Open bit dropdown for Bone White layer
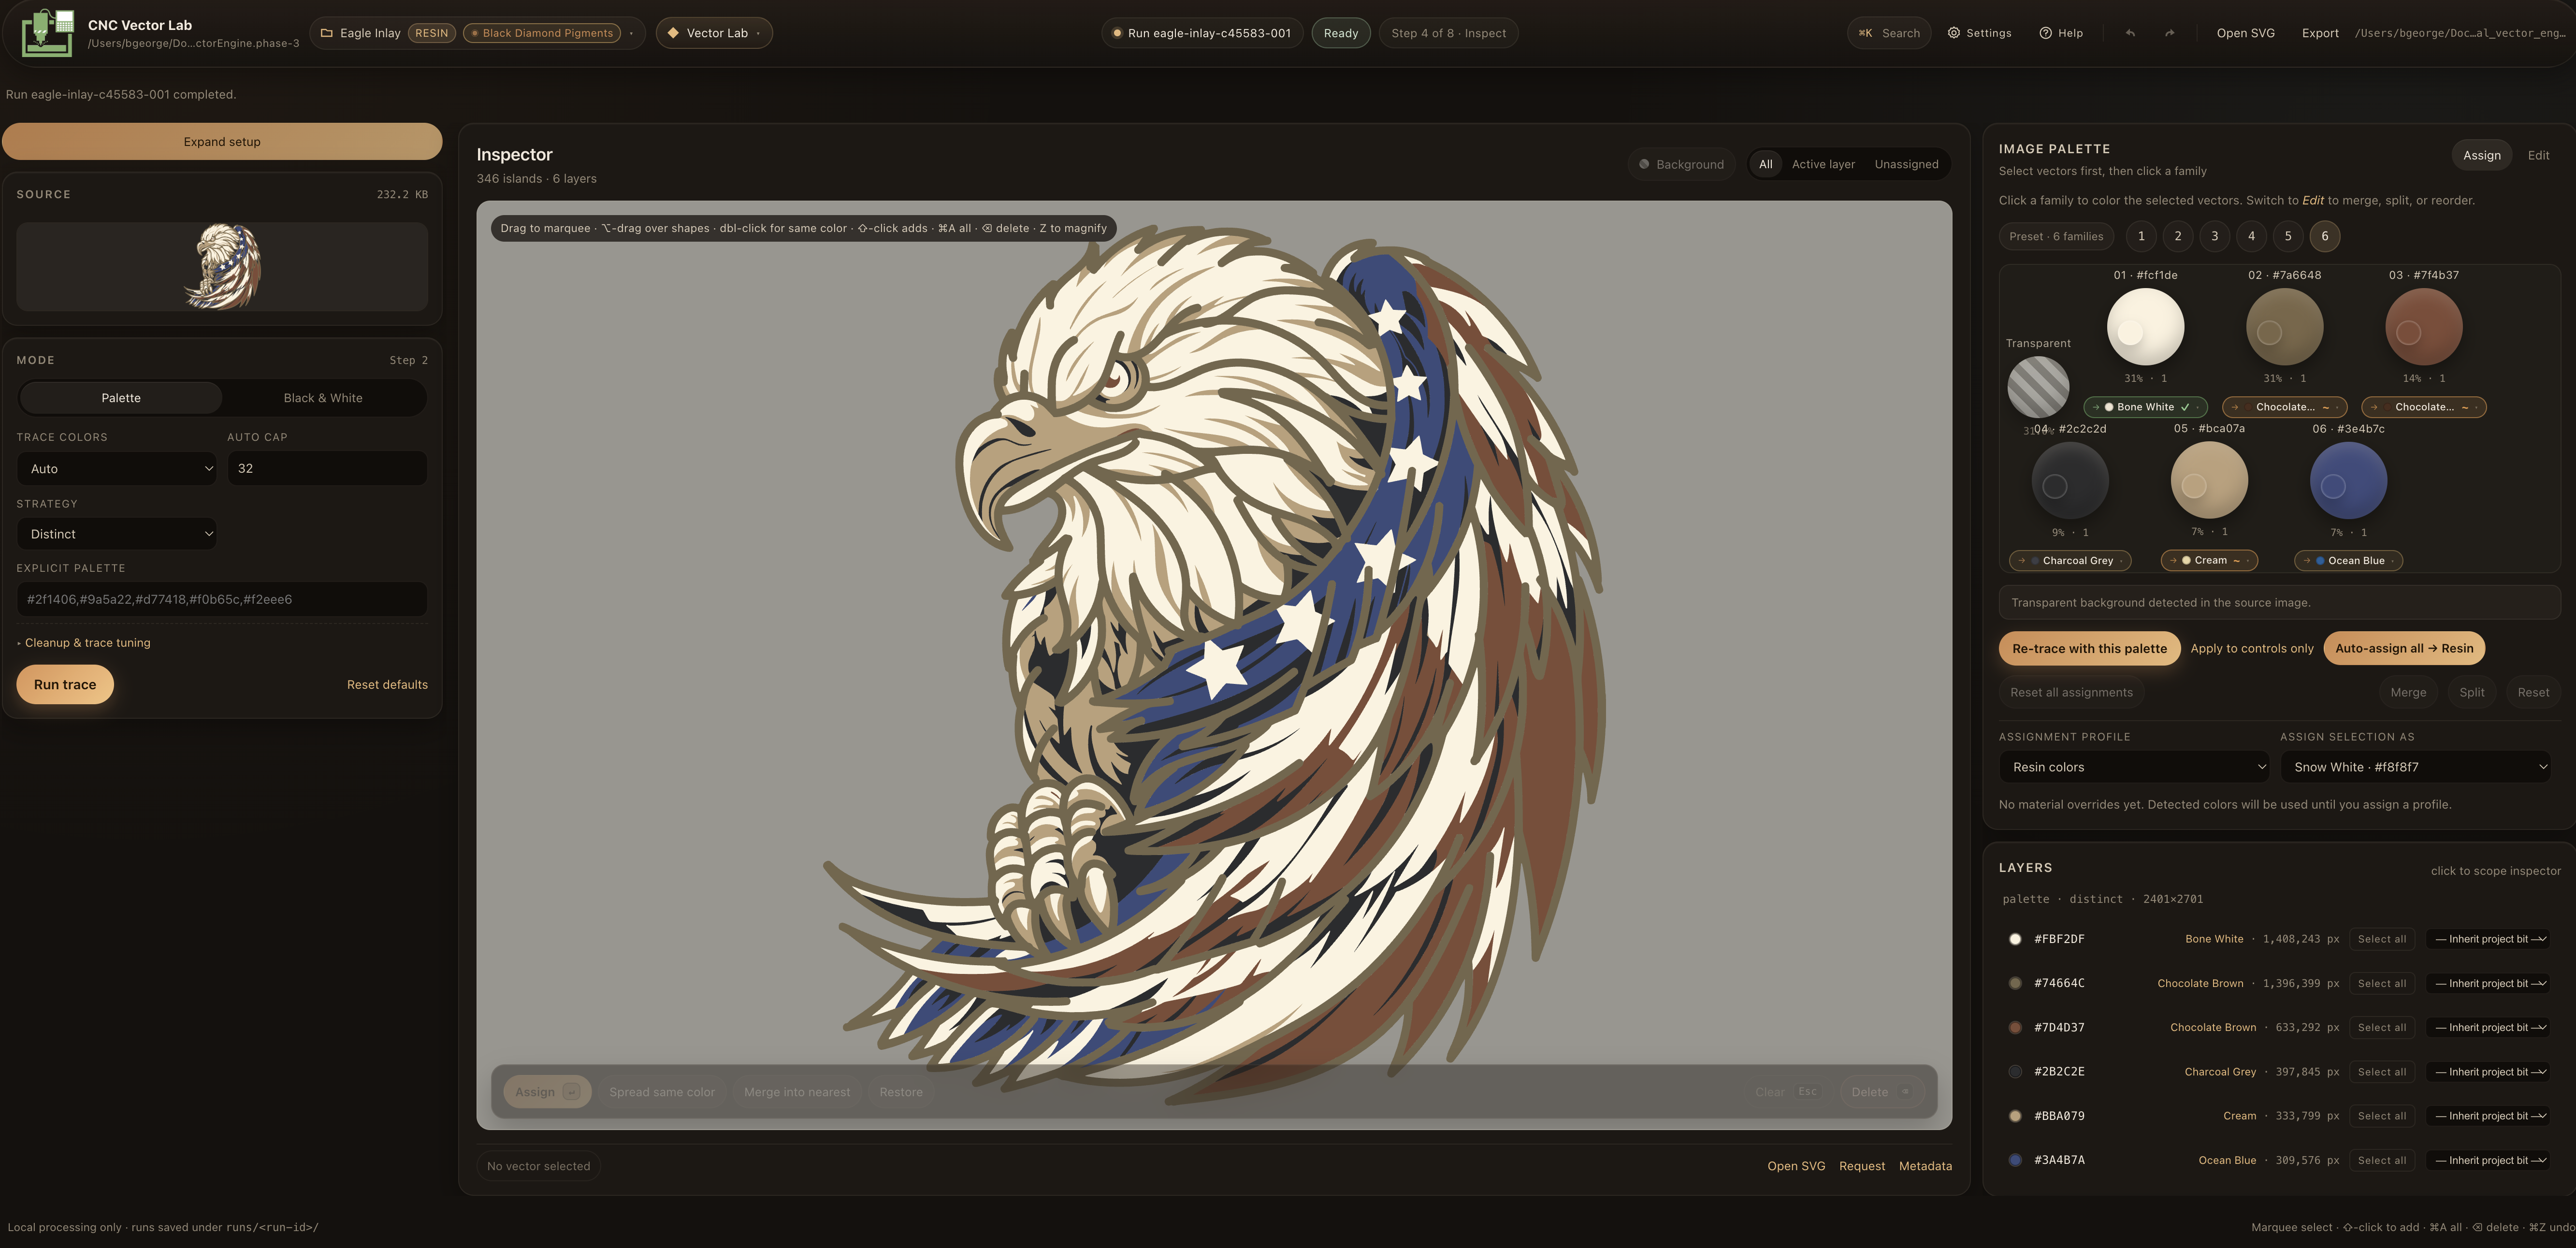2576x1248 pixels. coord(2488,939)
